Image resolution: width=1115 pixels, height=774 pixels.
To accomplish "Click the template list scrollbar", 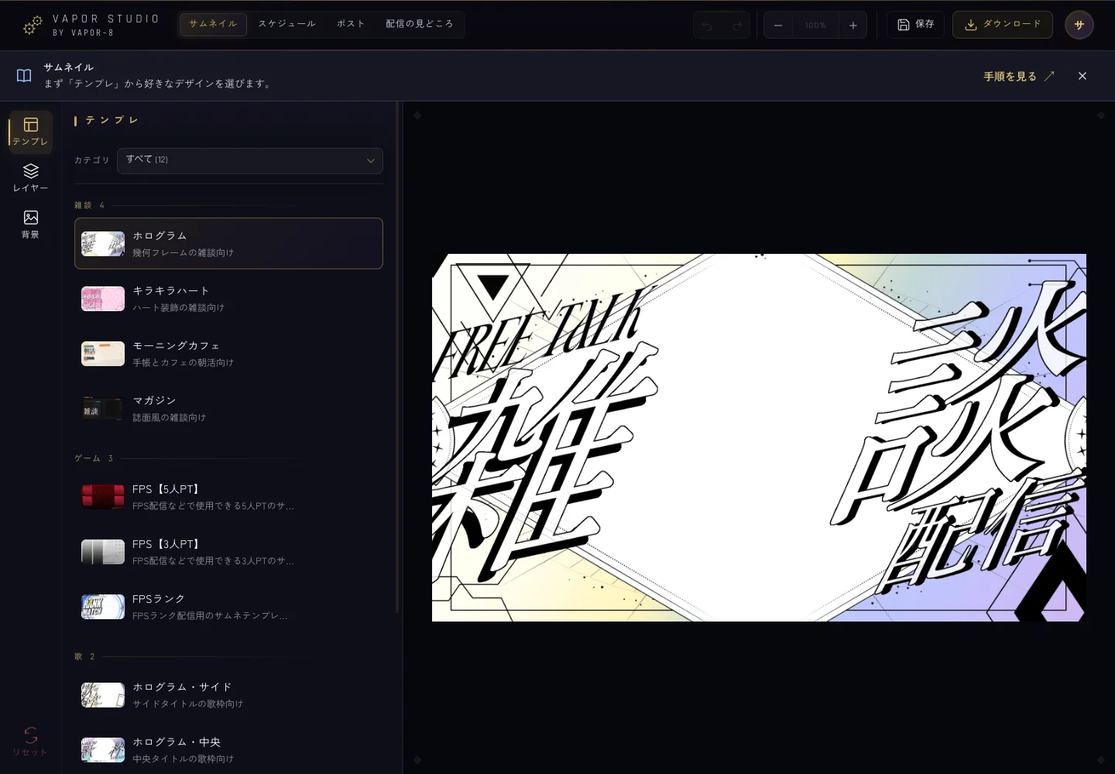I will (397, 358).
